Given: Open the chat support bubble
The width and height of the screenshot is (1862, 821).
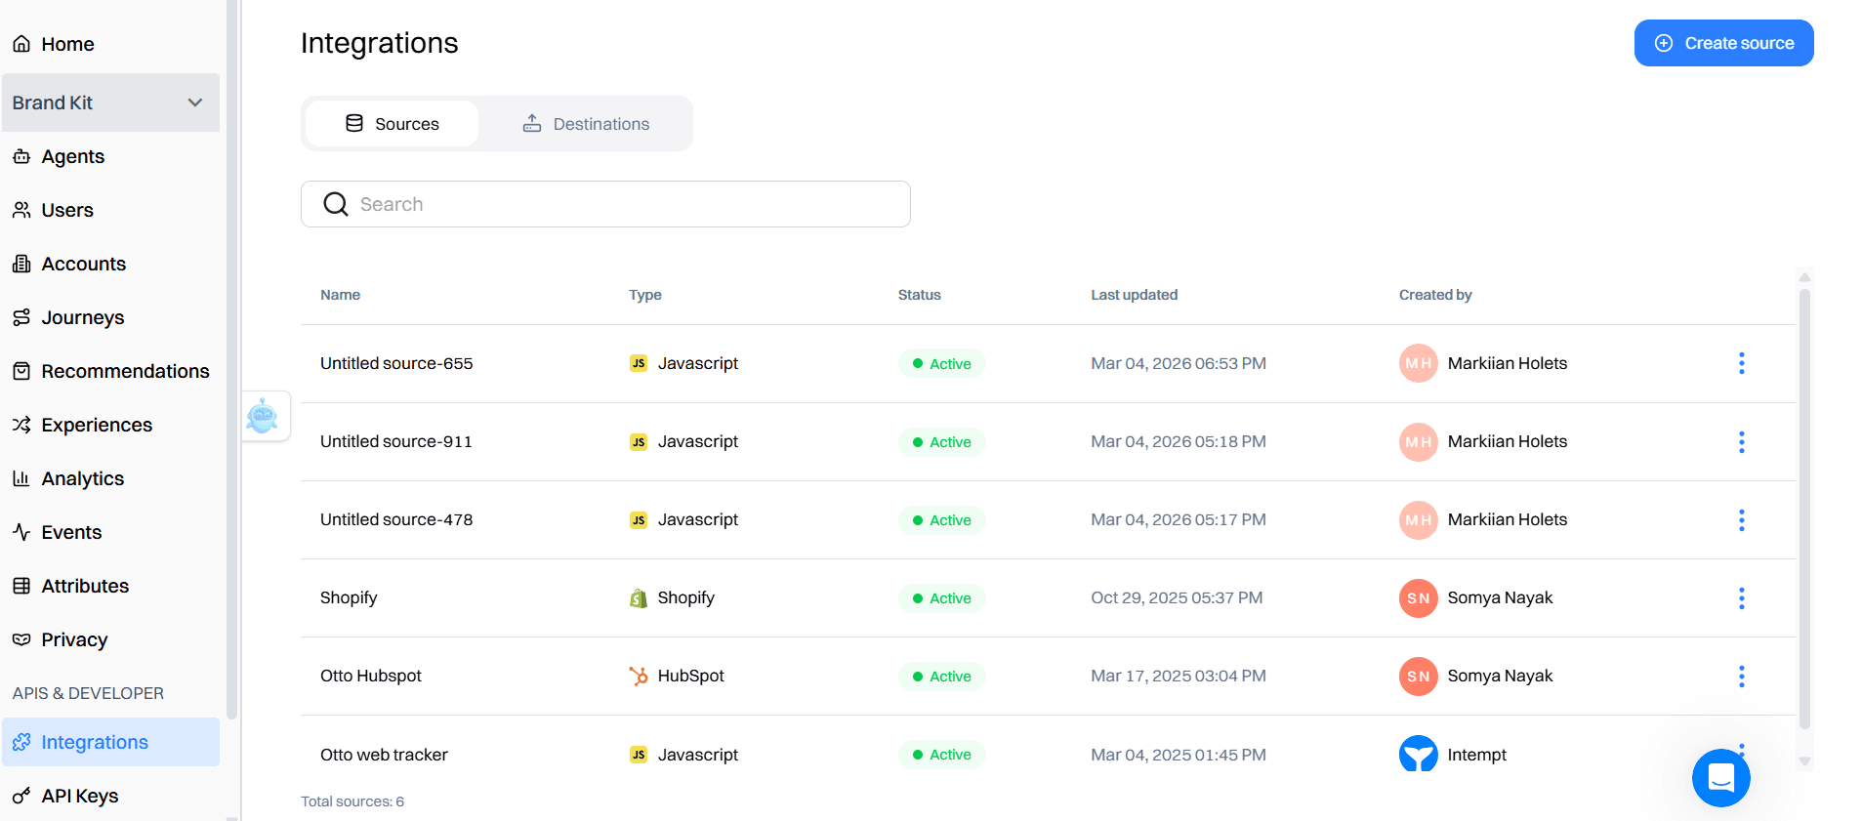Looking at the screenshot, I should 1720,777.
